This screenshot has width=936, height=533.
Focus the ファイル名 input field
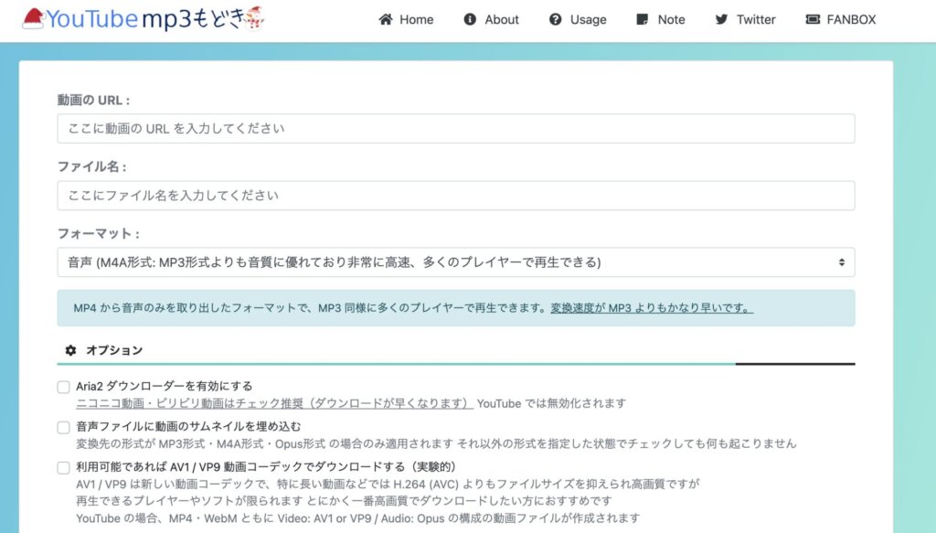point(456,195)
